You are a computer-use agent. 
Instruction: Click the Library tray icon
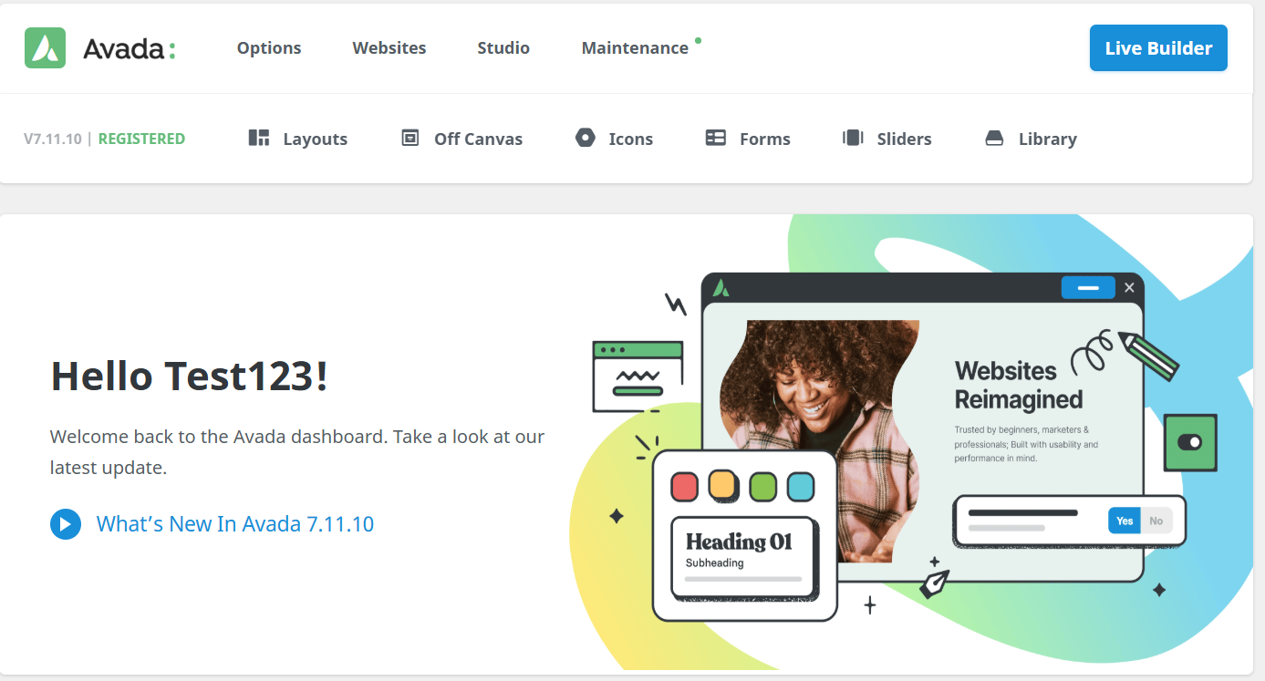(x=994, y=139)
